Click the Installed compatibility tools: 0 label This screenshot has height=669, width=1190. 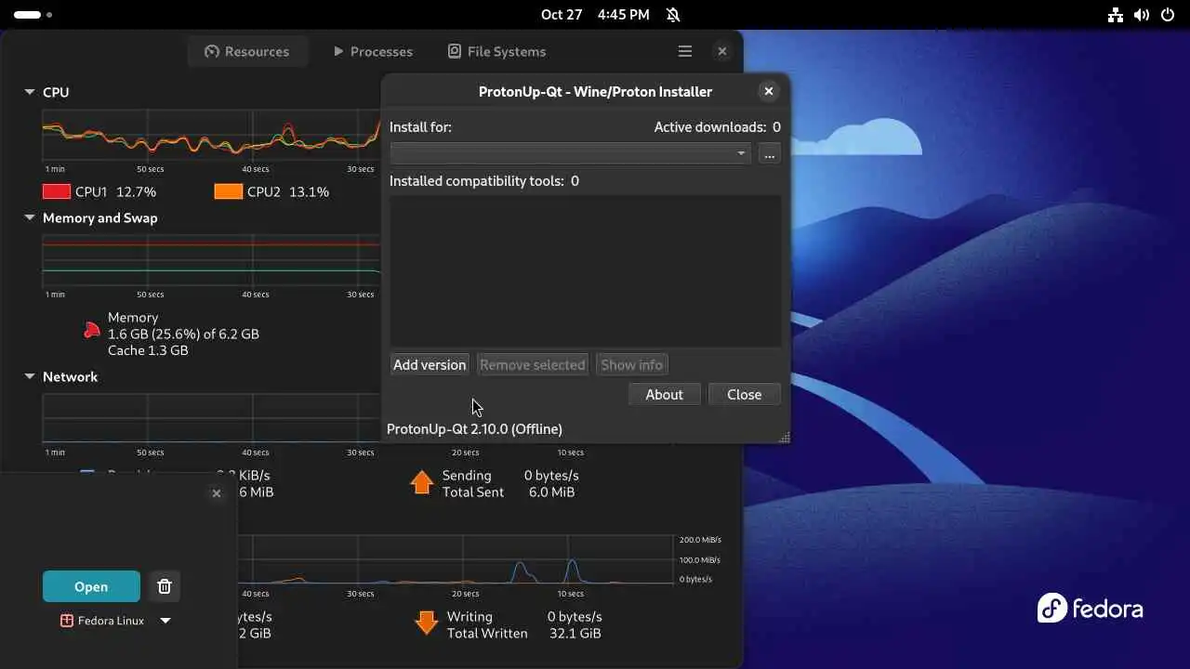click(x=484, y=181)
